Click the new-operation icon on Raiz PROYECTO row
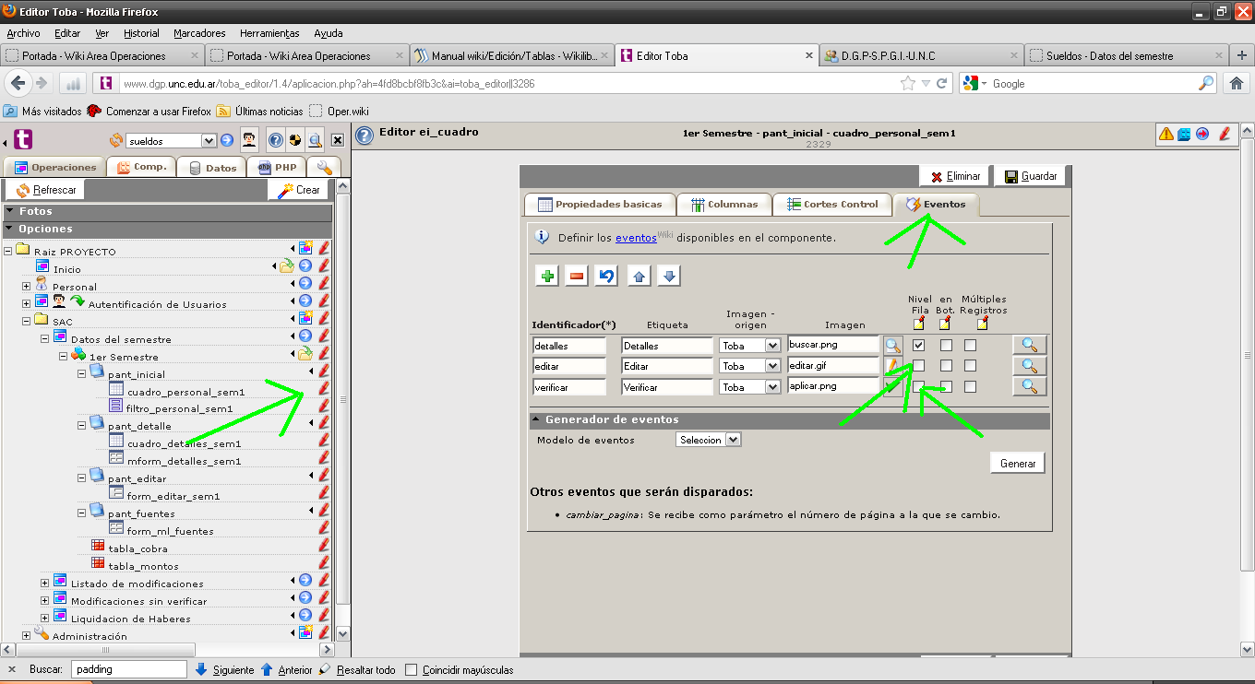Image resolution: width=1255 pixels, height=684 pixels. (305, 248)
